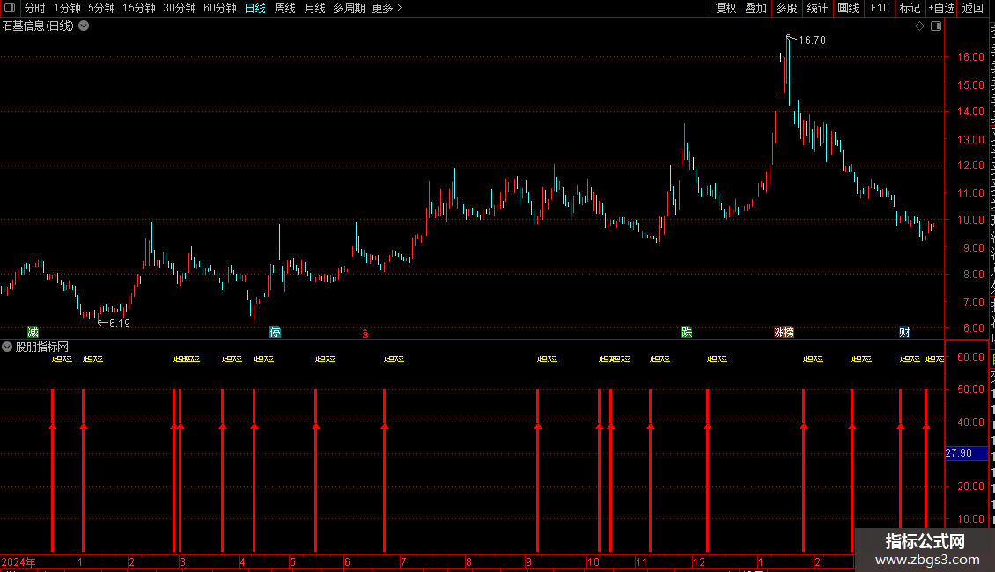The height and width of the screenshot is (572, 995).
Task: Open the 画线 drawing tools
Action: coord(848,8)
